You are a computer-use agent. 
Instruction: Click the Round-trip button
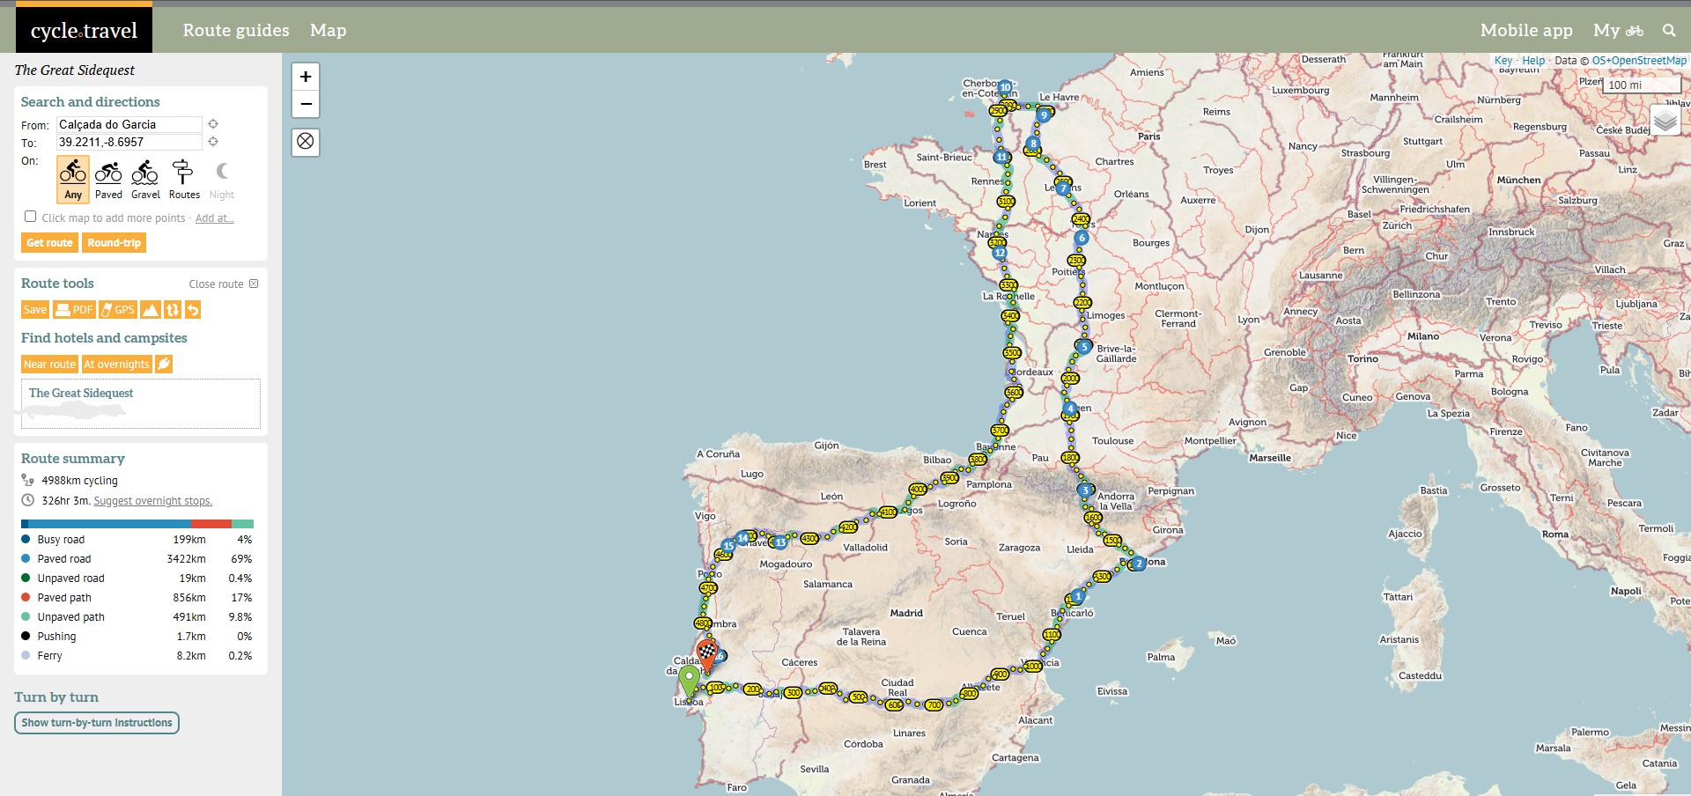(x=114, y=243)
